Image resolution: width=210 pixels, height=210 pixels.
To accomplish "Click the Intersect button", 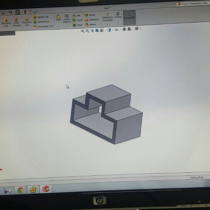I will (x=92, y=20).
